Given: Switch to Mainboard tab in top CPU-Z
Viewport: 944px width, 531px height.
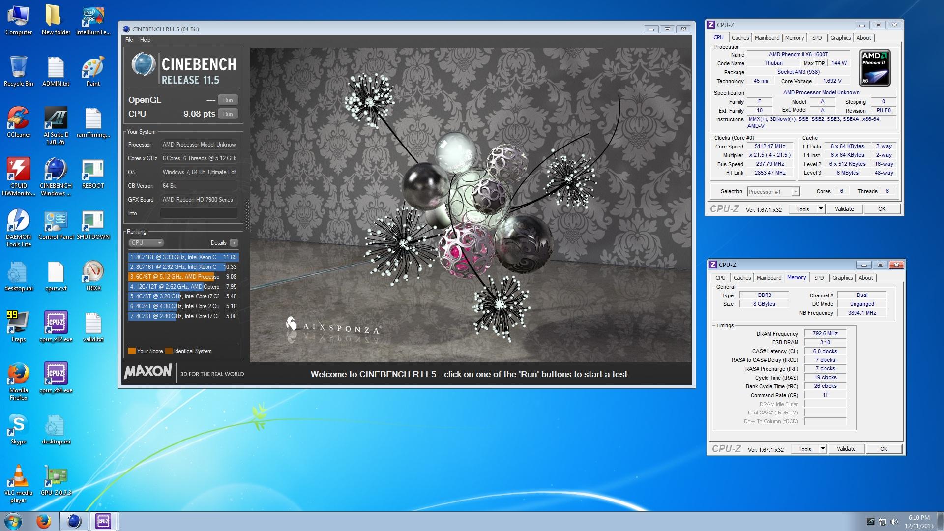Looking at the screenshot, I should (767, 38).
